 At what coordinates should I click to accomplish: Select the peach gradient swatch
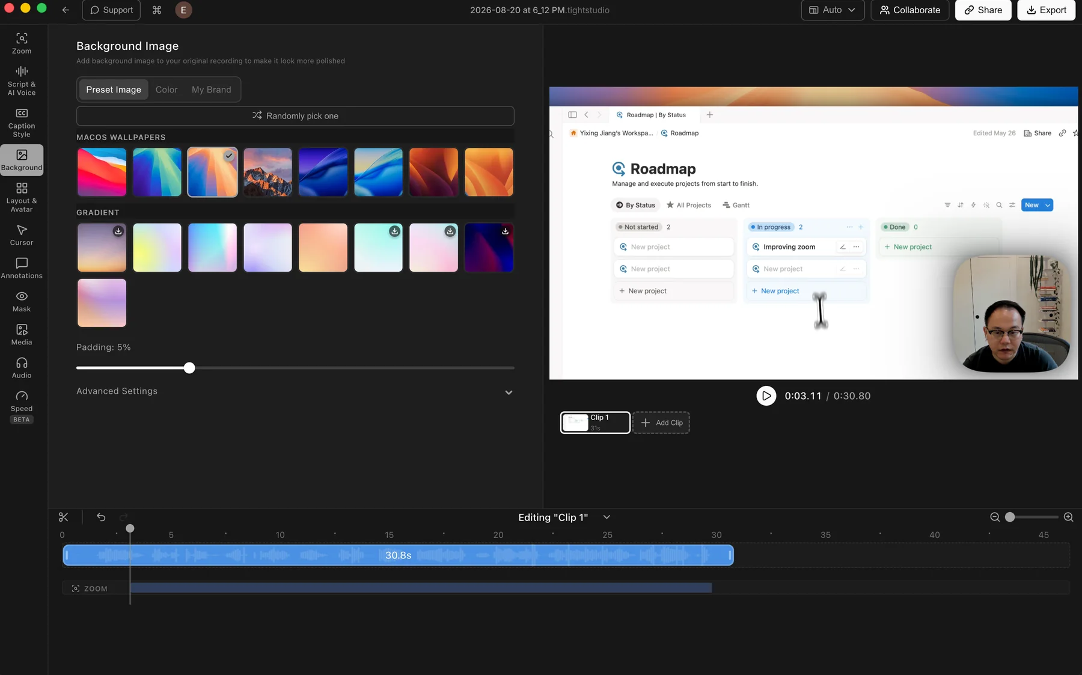(323, 248)
